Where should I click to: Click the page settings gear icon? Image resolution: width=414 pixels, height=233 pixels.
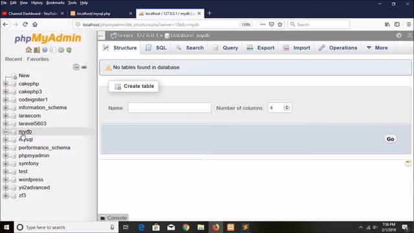399,36
